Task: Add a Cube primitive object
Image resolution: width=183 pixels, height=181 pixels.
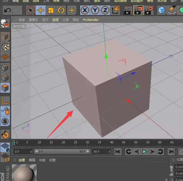Action: tap(162, 10)
